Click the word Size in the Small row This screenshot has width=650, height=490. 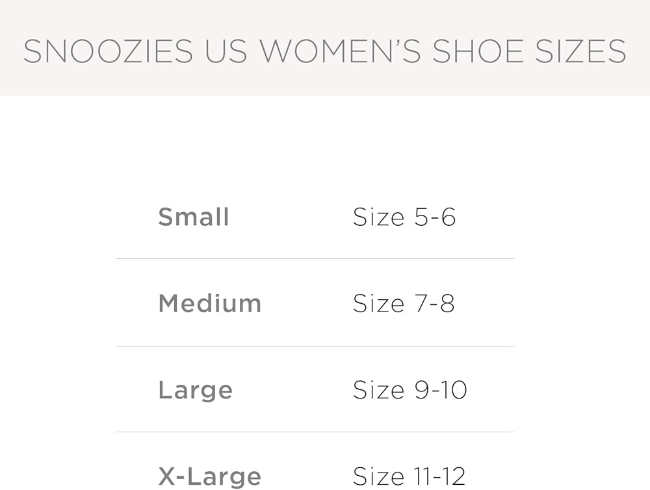[x=379, y=217]
